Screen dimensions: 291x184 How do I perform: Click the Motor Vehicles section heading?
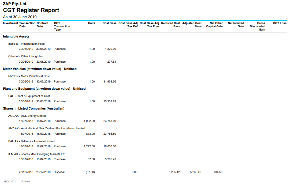point(40,69)
